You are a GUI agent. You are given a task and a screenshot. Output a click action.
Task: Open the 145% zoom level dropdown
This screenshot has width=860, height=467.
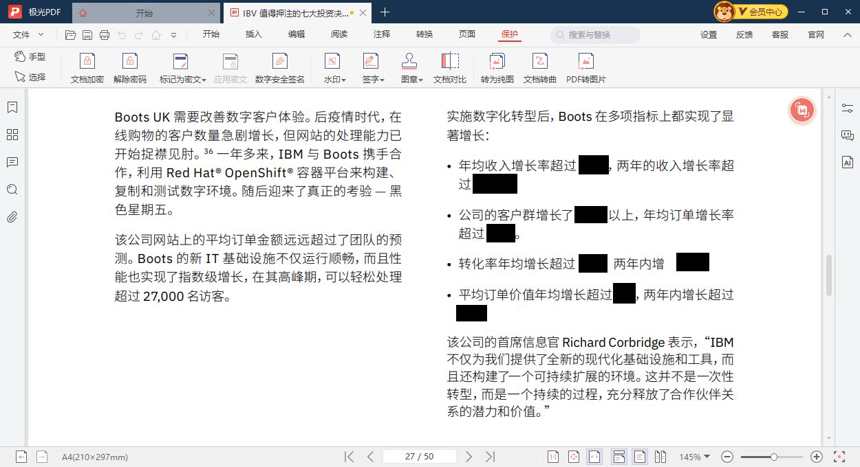695,457
